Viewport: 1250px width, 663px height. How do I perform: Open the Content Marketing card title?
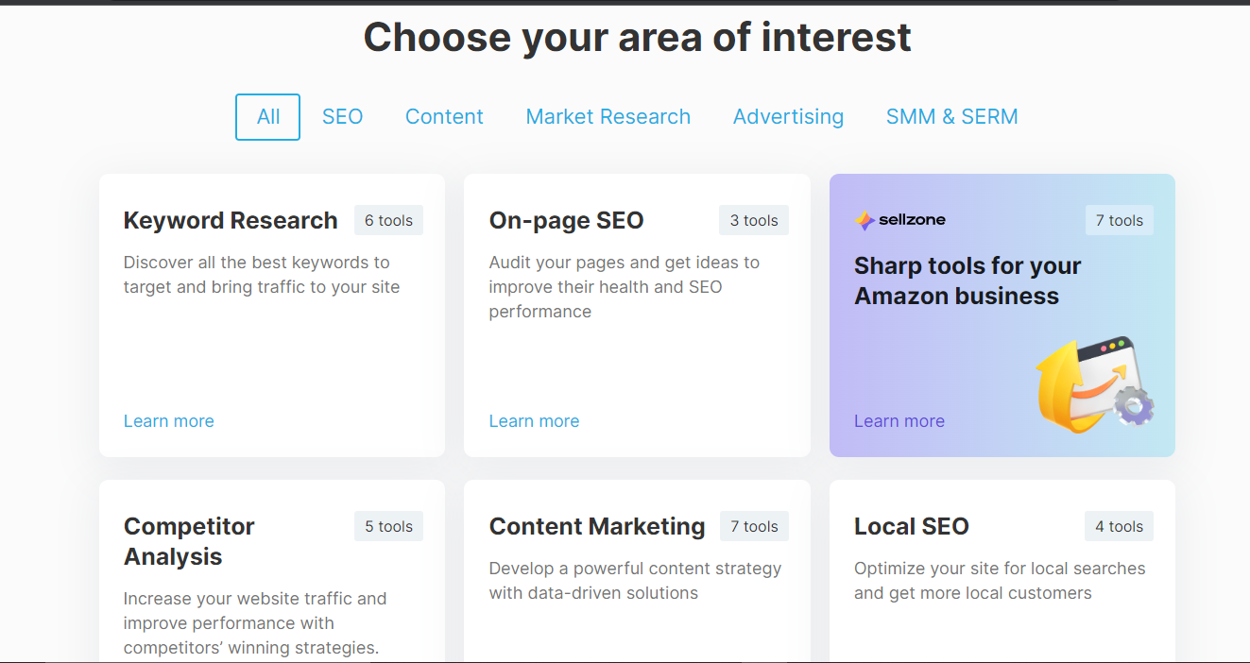(x=597, y=527)
